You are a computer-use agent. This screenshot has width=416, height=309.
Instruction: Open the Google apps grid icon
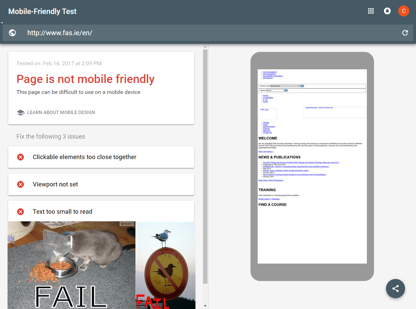click(x=371, y=11)
